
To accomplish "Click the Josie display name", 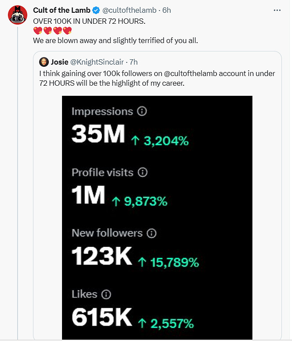I will tap(59, 62).
